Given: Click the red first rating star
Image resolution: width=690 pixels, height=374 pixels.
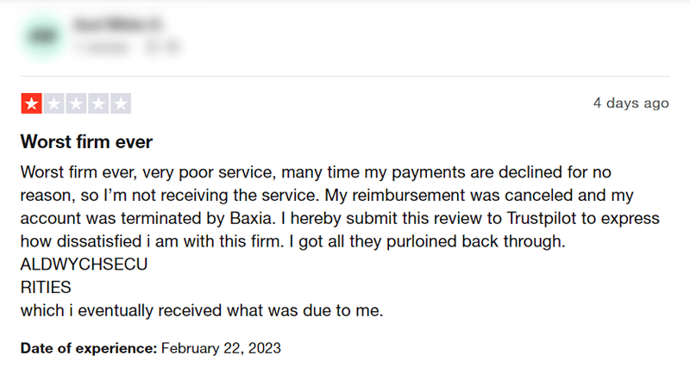Looking at the screenshot, I should pos(31,103).
